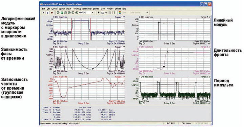Activate trace A circle button
This screenshot has height=127, width=244.
[x=58, y=13]
